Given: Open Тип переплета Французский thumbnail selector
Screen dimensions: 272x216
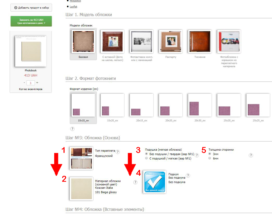Looking at the screenshot, I should [81, 158].
